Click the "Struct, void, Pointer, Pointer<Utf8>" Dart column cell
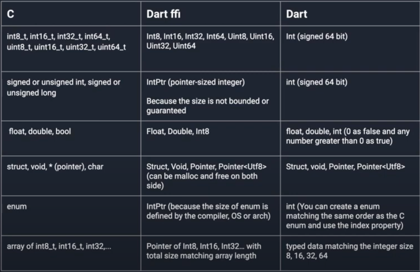 [345, 167]
